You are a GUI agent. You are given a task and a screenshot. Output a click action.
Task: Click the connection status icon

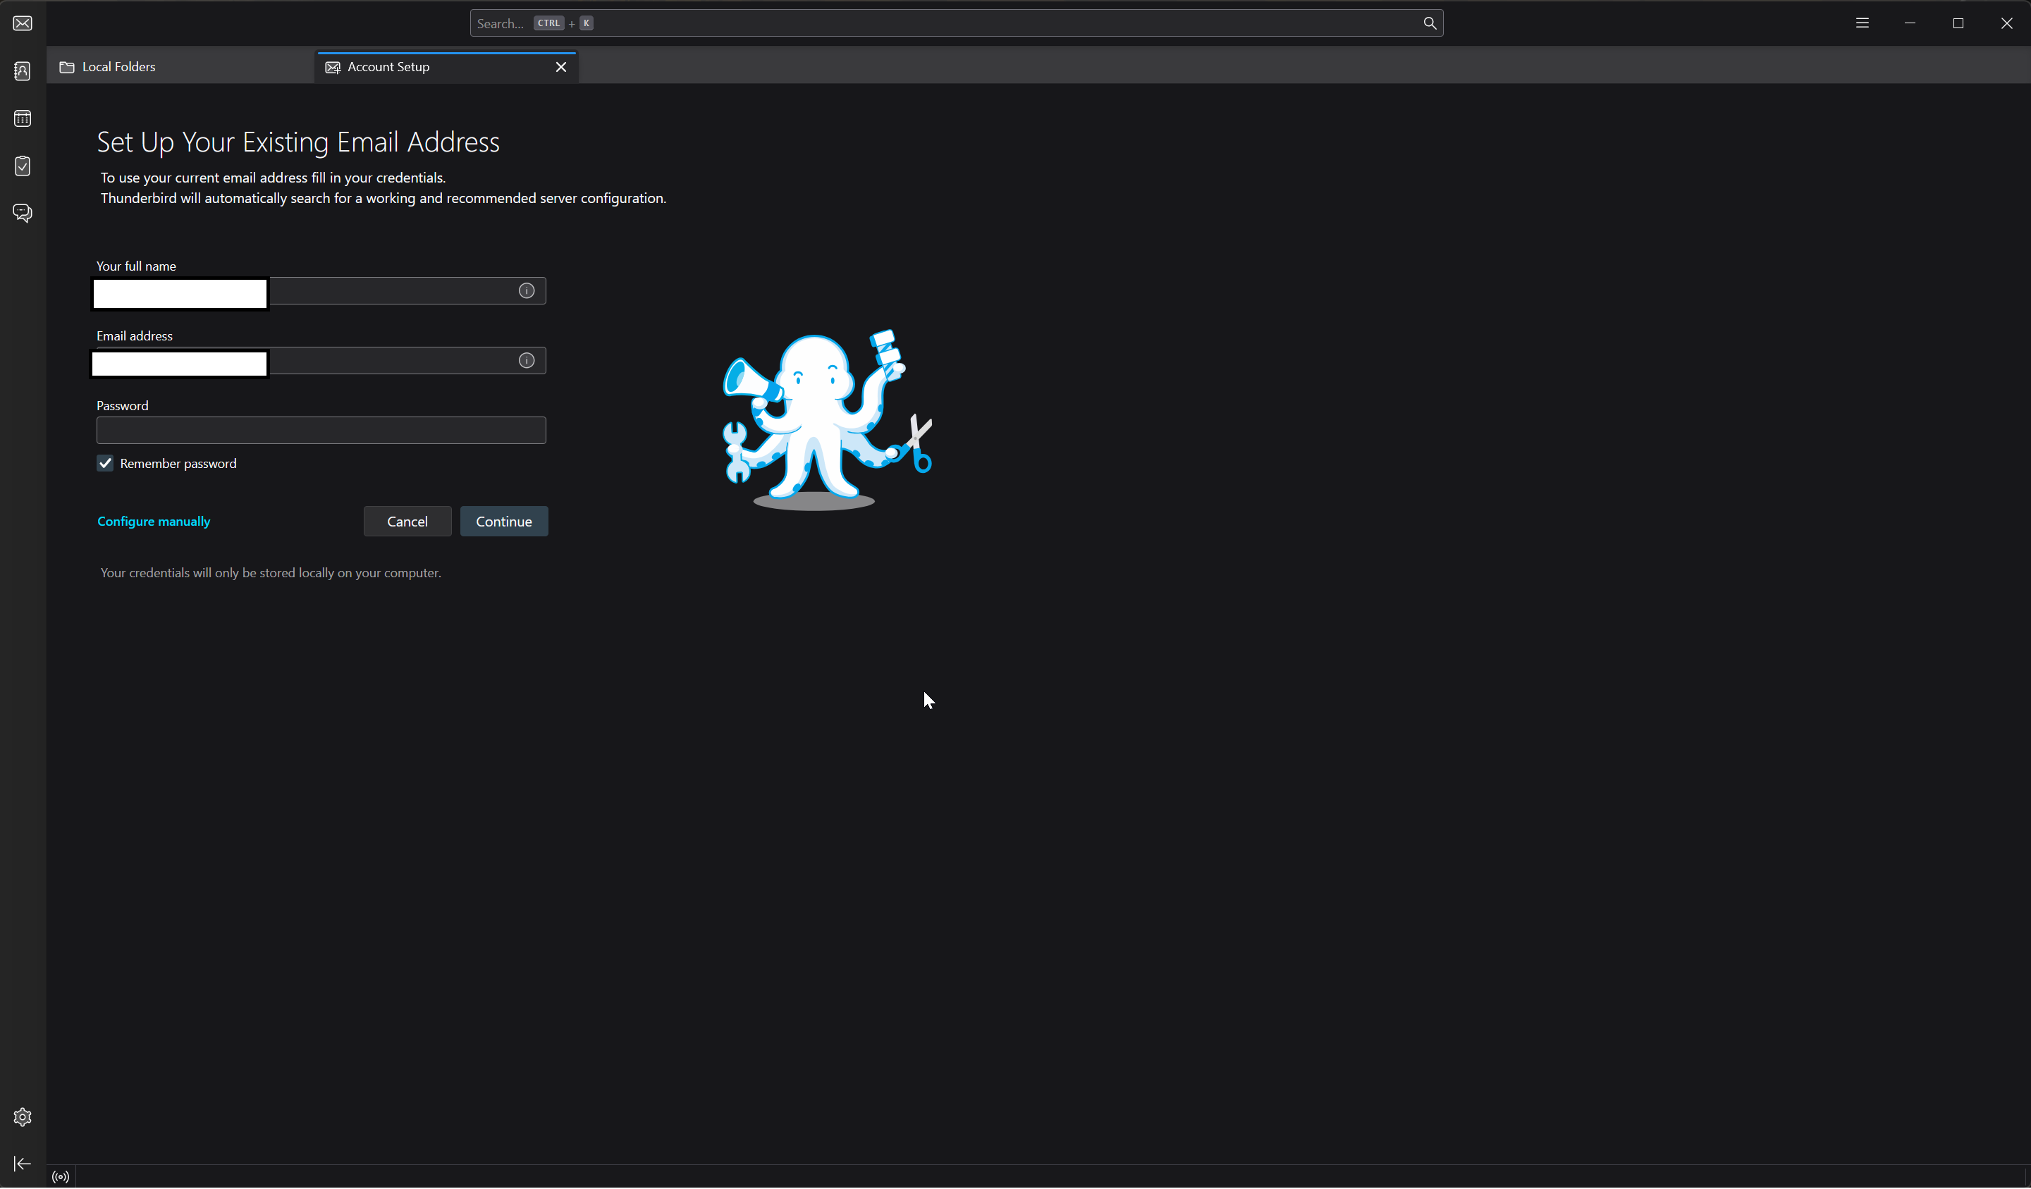[61, 1177]
